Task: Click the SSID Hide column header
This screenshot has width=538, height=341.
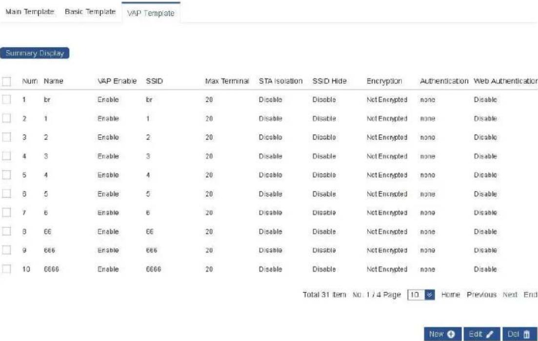Action: pos(329,81)
